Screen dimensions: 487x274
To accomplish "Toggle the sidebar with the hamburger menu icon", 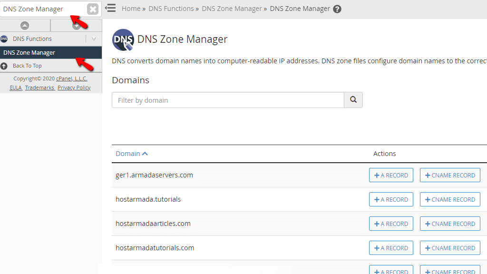I will point(110,8).
